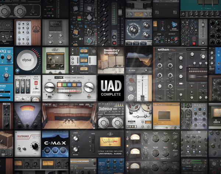221x174 pixels.
Task: Click the anthem OSC 1 octave switch
Action: click(160, 58)
